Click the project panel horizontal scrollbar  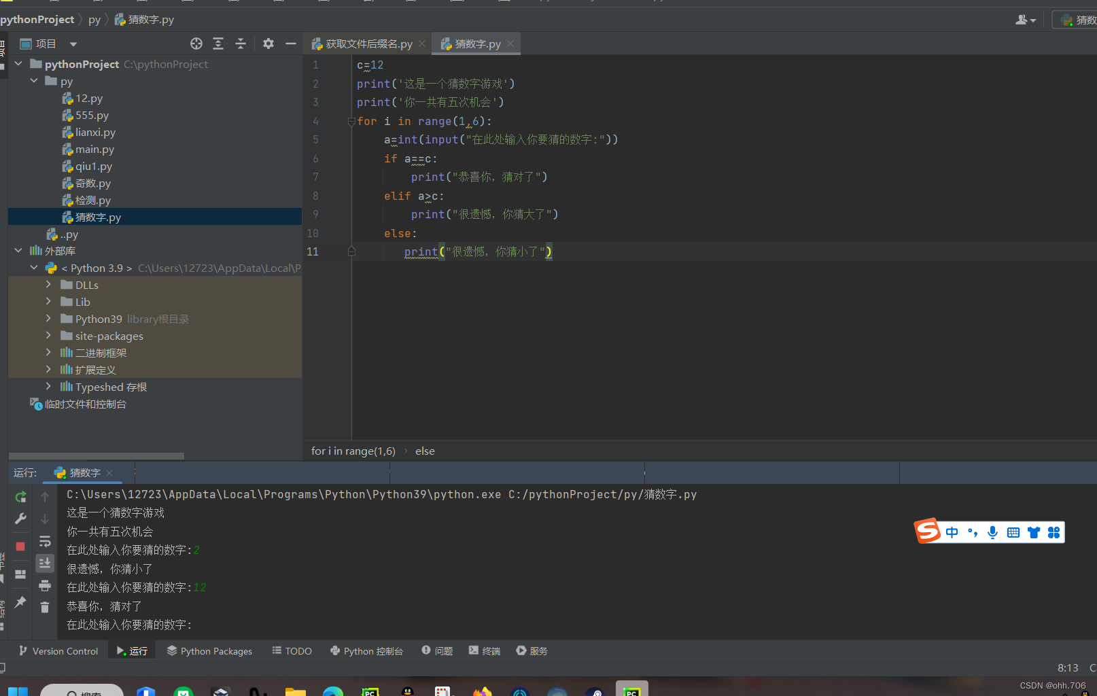(x=97, y=456)
